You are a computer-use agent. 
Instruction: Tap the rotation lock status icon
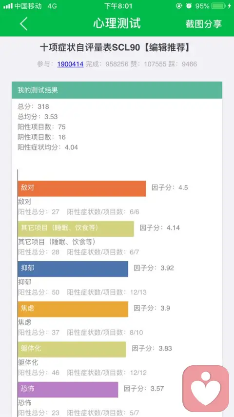pyautogui.click(x=179, y=6)
